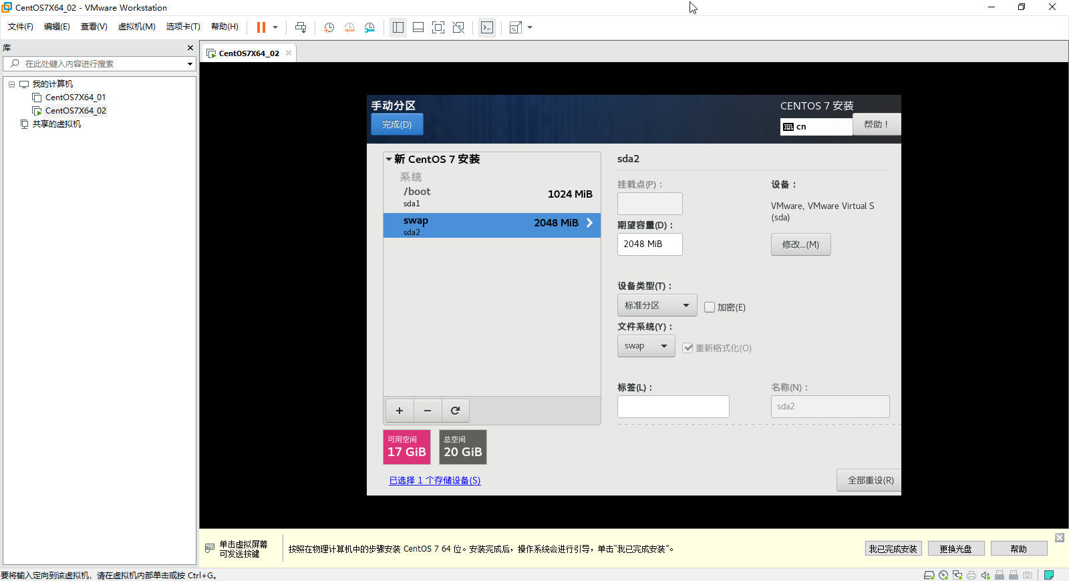Screen dimensions: 1069x581
Task: Open the stretch mode dropdown arrow
Action: [x=530, y=27]
